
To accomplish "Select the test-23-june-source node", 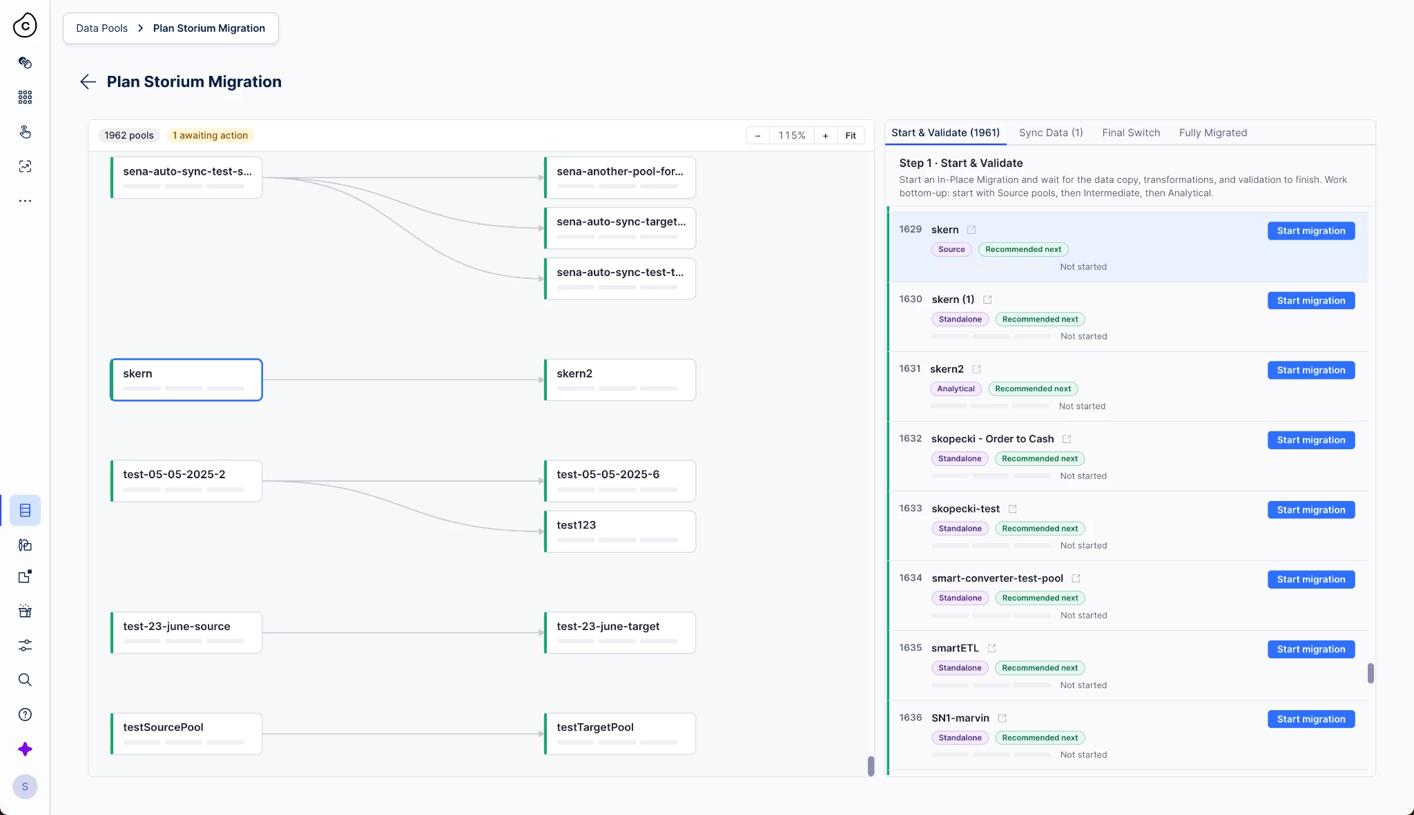I will (x=186, y=632).
